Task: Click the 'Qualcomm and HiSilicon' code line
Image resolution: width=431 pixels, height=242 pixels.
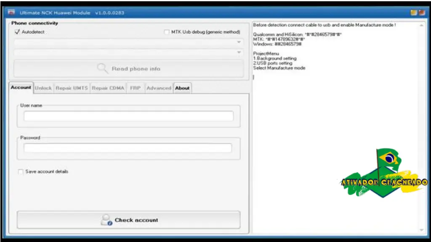Action: [297, 34]
